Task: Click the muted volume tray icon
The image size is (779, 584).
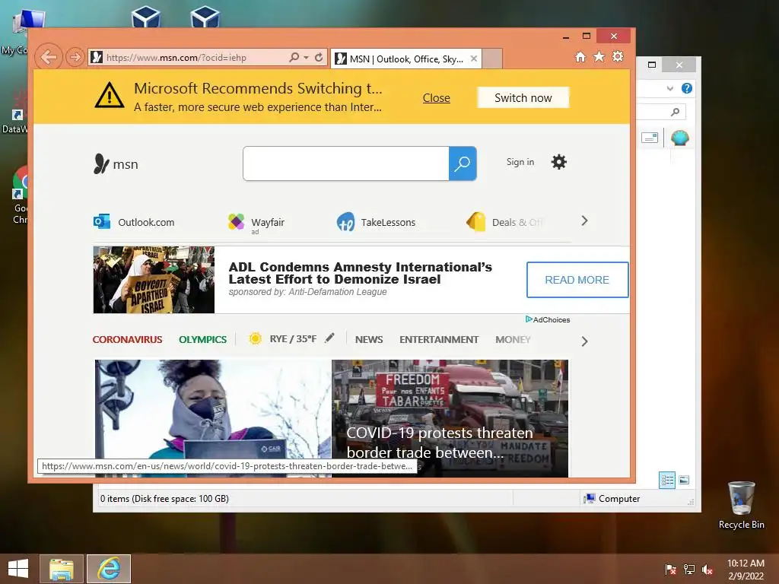Action: 707,569
